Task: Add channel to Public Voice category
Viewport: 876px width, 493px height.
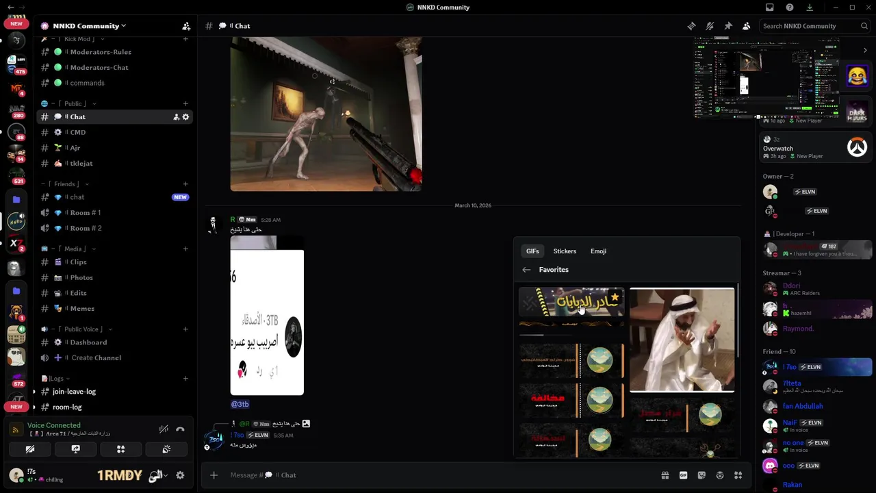Action: (x=185, y=329)
